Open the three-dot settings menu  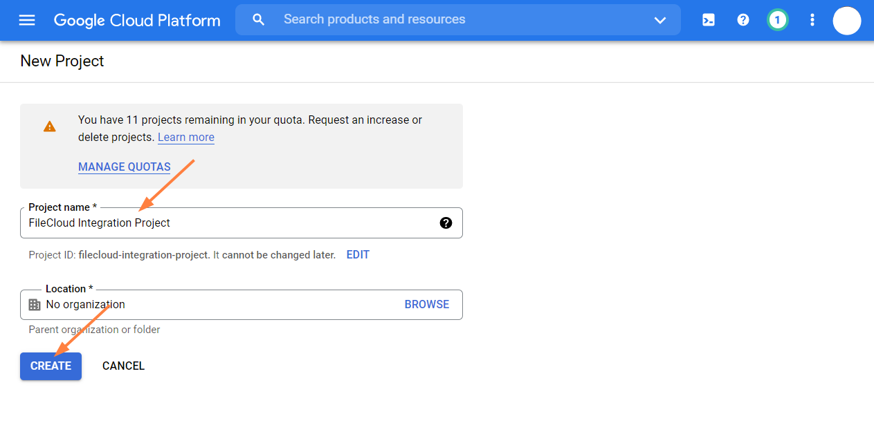(x=812, y=20)
